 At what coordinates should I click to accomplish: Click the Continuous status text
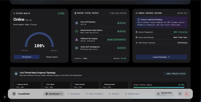[x=182, y=43]
